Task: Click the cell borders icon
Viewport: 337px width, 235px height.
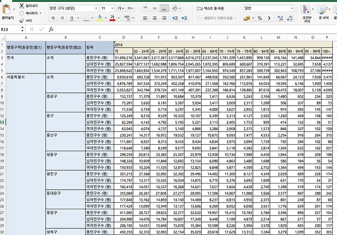Action: click(86, 18)
